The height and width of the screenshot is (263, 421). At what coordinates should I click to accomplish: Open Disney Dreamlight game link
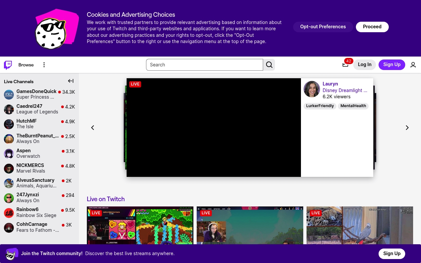345,90
